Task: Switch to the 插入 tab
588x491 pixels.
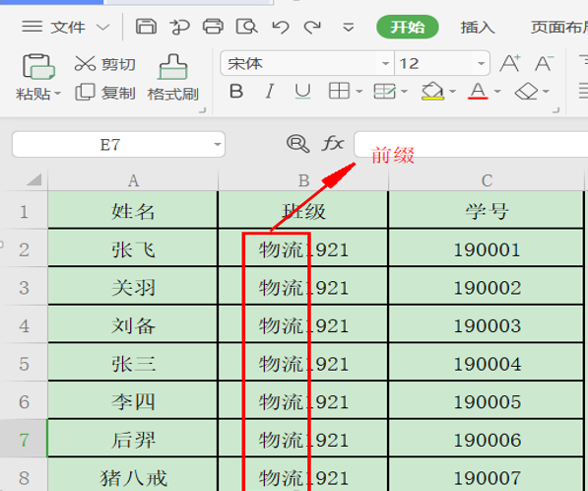Action: coord(478,27)
